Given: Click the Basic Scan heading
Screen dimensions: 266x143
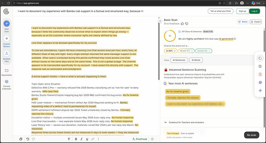Looking at the screenshot, I should (x=171, y=20).
